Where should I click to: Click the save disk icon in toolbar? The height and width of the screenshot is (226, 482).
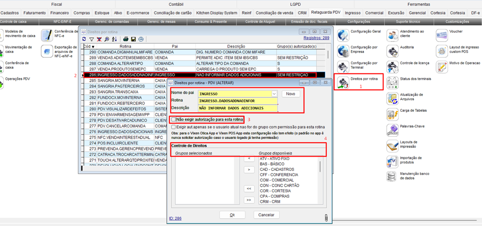tap(133, 40)
